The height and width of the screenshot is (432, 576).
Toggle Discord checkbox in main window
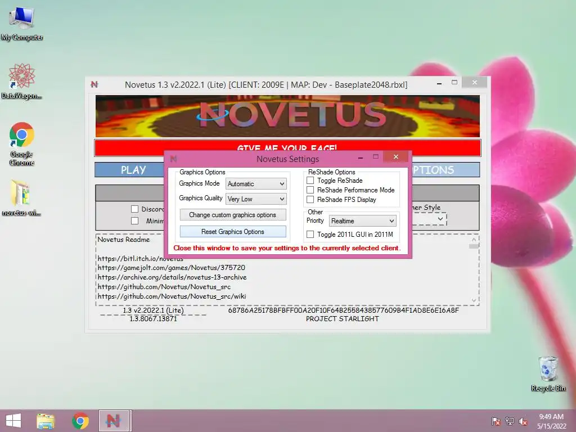coord(135,209)
